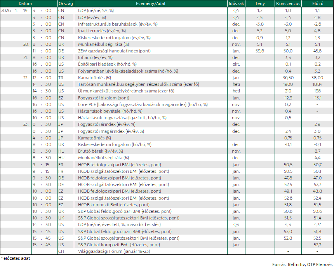Click the Tény column header
334x268 pixels.
pyautogui.click(x=260, y=3)
